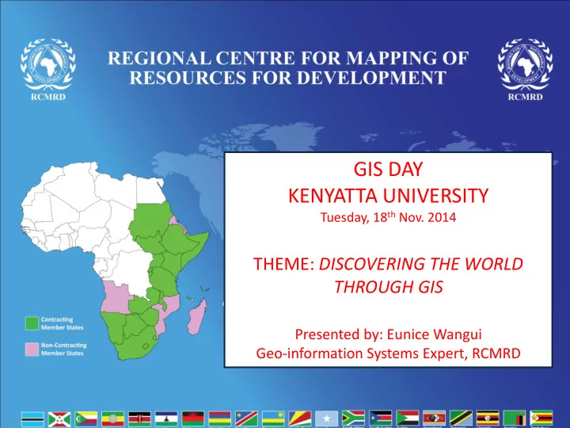Click the Comoros flag
Image resolution: width=570 pixels, height=428 pixels.
86,419
